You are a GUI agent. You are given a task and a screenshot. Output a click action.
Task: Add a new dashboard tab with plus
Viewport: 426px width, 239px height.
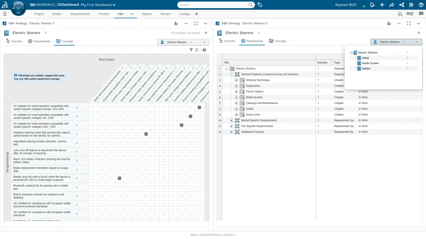[197, 14]
